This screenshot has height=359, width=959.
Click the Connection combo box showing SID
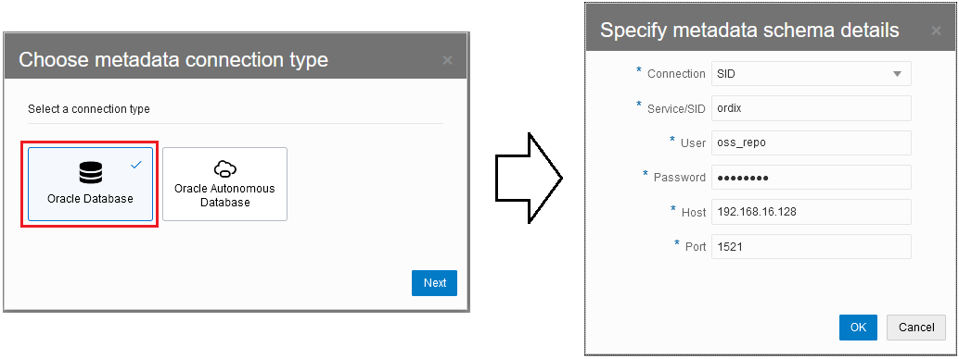coord(811,73)
